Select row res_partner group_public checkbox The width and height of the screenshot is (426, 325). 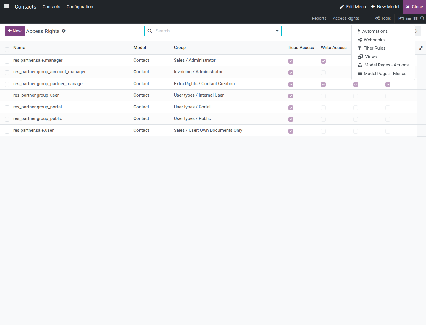point(7,119)
